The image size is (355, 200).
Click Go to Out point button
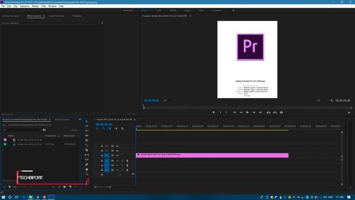260,112
